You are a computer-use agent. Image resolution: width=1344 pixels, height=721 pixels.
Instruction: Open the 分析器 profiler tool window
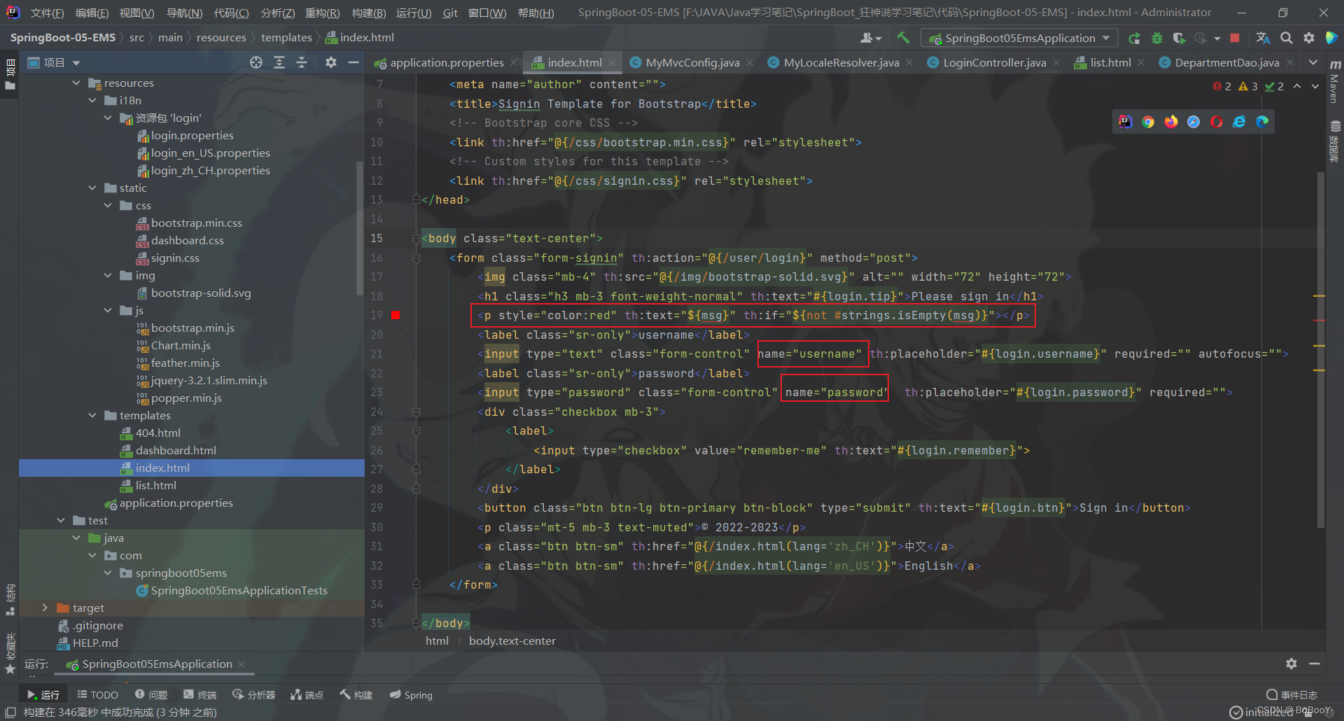pyautogui.click(x=253, y=694)
